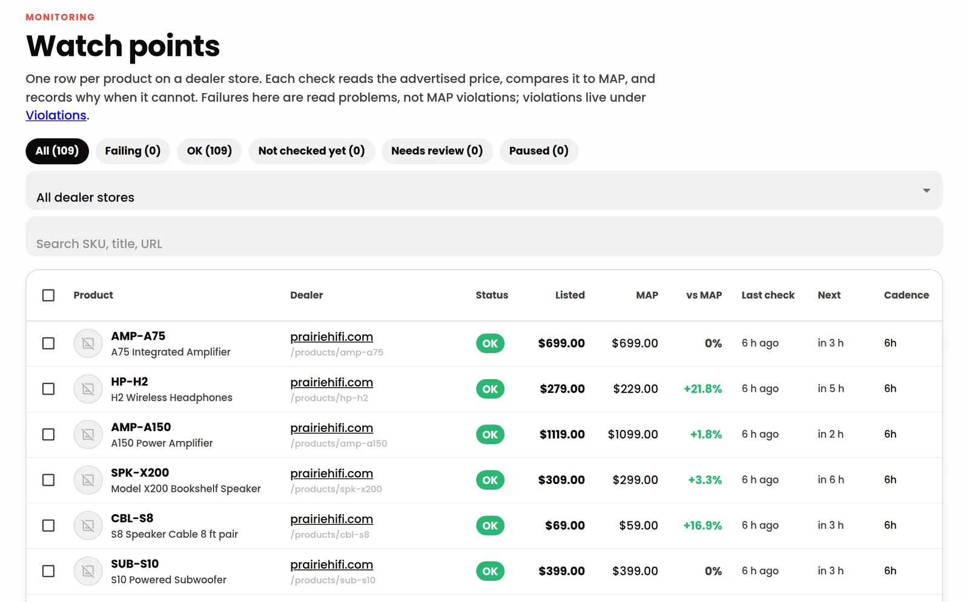Click the Status column header

[492, 295]
